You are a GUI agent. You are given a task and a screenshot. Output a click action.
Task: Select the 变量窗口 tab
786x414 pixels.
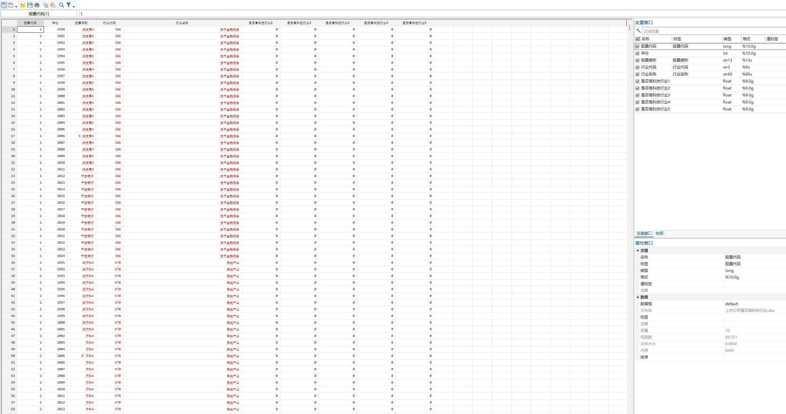point(644,233)
